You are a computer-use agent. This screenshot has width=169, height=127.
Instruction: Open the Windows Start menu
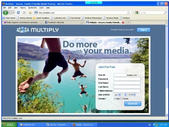pyautogui.click(x=9, y=125)
